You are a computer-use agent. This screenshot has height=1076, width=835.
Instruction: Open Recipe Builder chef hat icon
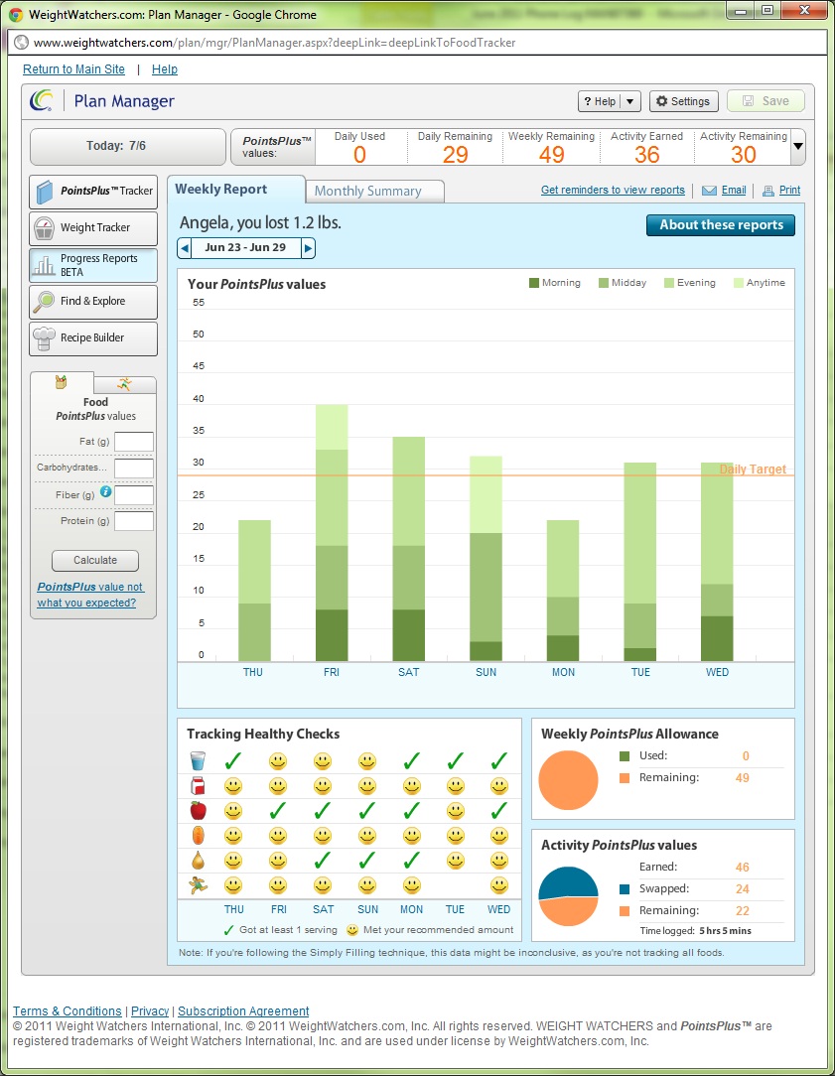(45, 338)
